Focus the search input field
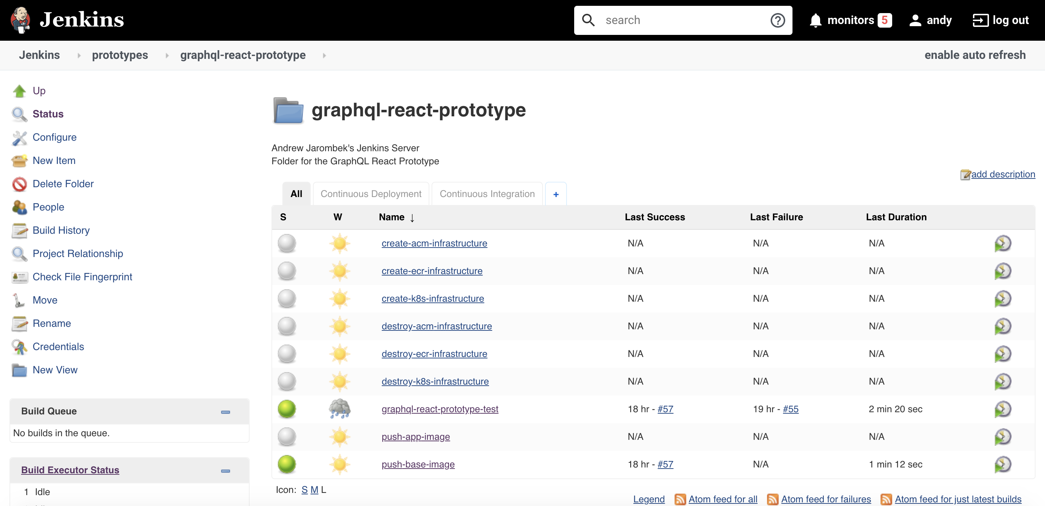Screen dimensions: 1045x506 [684, 20]
